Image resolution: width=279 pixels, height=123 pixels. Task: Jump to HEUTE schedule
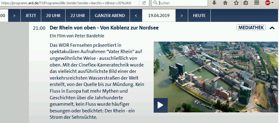(x=199, y=15)
